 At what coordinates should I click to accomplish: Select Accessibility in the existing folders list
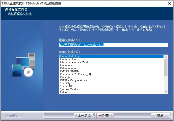[111, 56]
